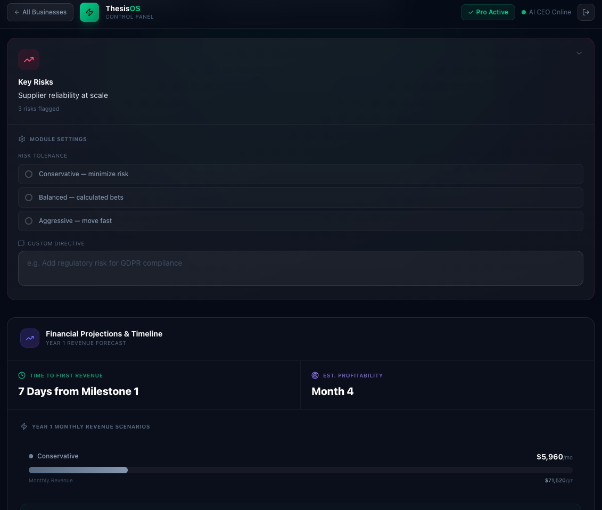Click the Key Risks trending chart icon
This screenshot has width=602, height=510.
[29, 60]
